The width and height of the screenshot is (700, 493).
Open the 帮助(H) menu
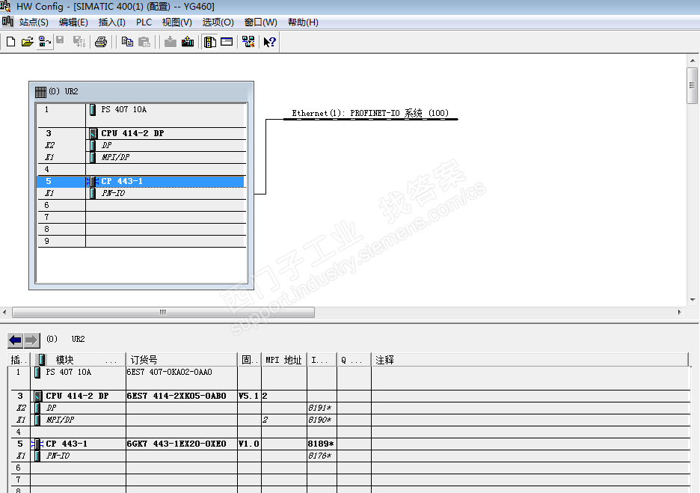pos(303,22)
